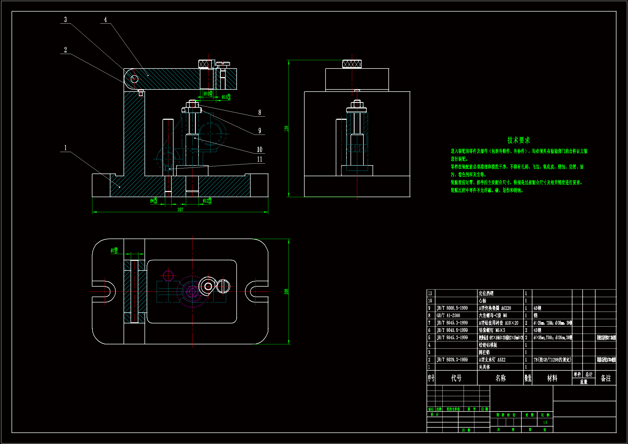The image size is (628, 444).
Task: Click the 名称 column header
Action: coord(500,378)
